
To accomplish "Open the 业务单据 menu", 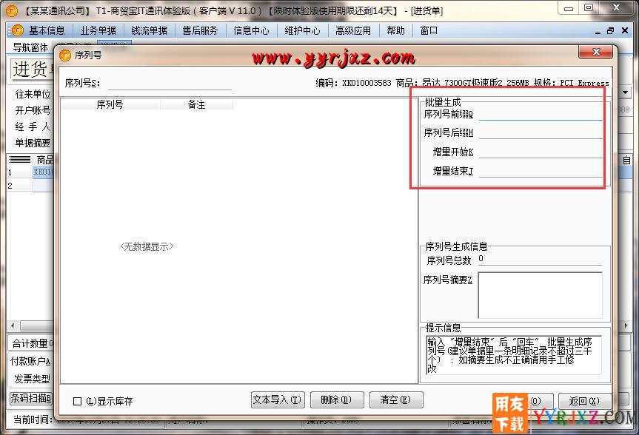I will coord(98,30).
